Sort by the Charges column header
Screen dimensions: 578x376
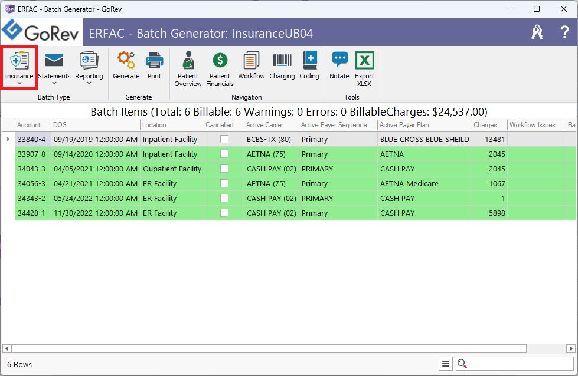click(x=489, y=125)
